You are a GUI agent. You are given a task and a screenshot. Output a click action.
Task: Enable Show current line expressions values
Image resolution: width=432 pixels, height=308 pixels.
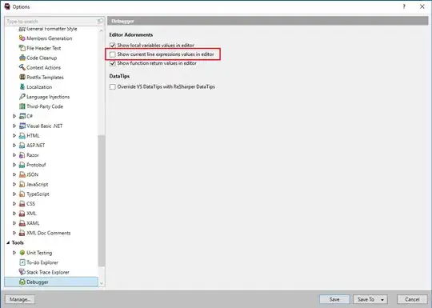(x=113, y=54)
